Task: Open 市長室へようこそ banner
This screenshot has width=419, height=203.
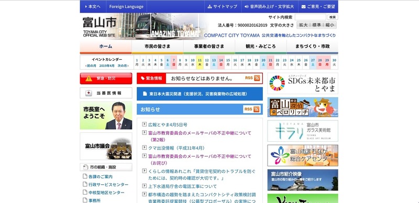Action: click(106, 116)
